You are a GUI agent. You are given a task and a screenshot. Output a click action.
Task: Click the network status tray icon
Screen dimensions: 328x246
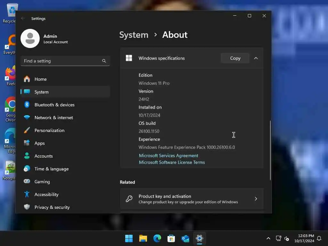[x=278, y=238]
